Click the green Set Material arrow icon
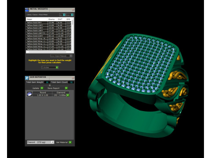Viewport: 211px width, 158px height. coord(70,142)
